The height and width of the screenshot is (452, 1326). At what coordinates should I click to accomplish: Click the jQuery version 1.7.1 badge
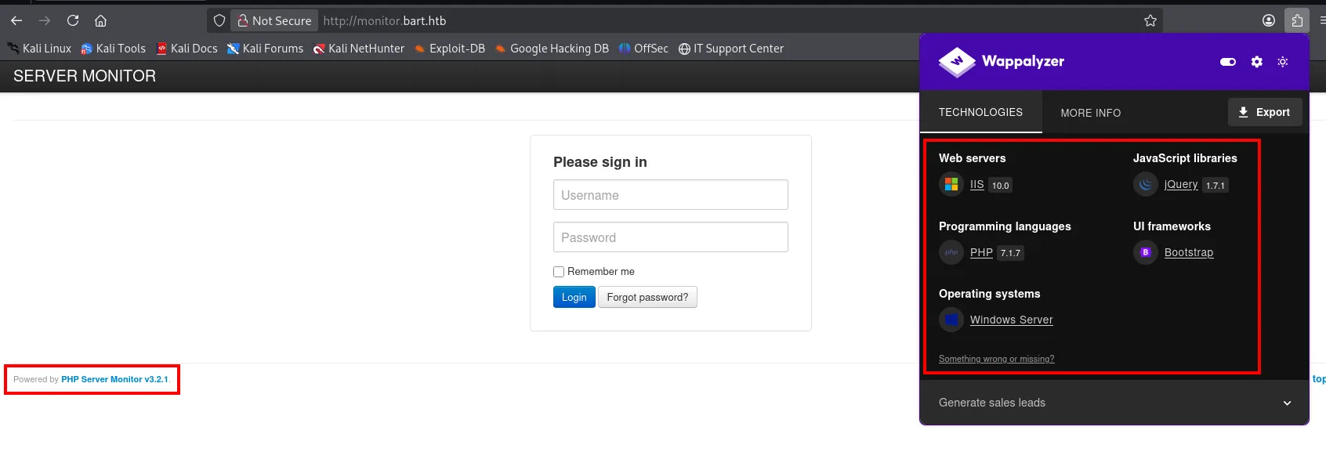1215,186
